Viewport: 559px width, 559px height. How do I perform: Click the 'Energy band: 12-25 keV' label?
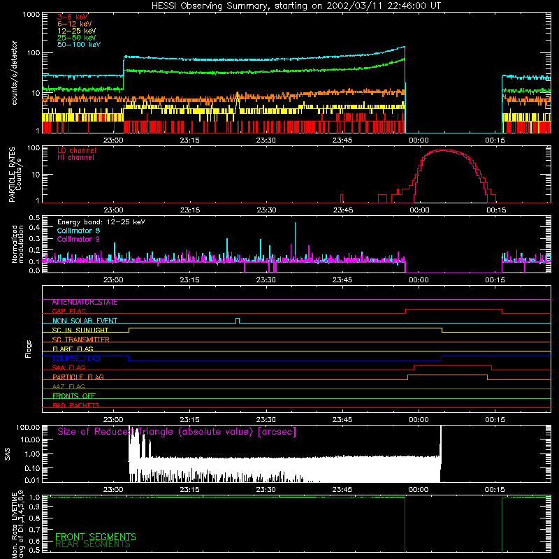pos(101,222)
